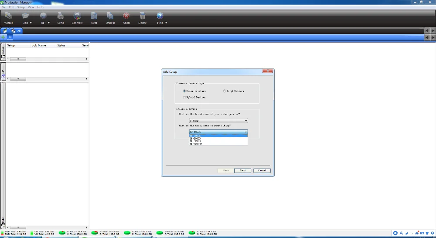Click Cancel in Add Setup dialog
This screenshot has width=436, height=238.
point(262,170)
